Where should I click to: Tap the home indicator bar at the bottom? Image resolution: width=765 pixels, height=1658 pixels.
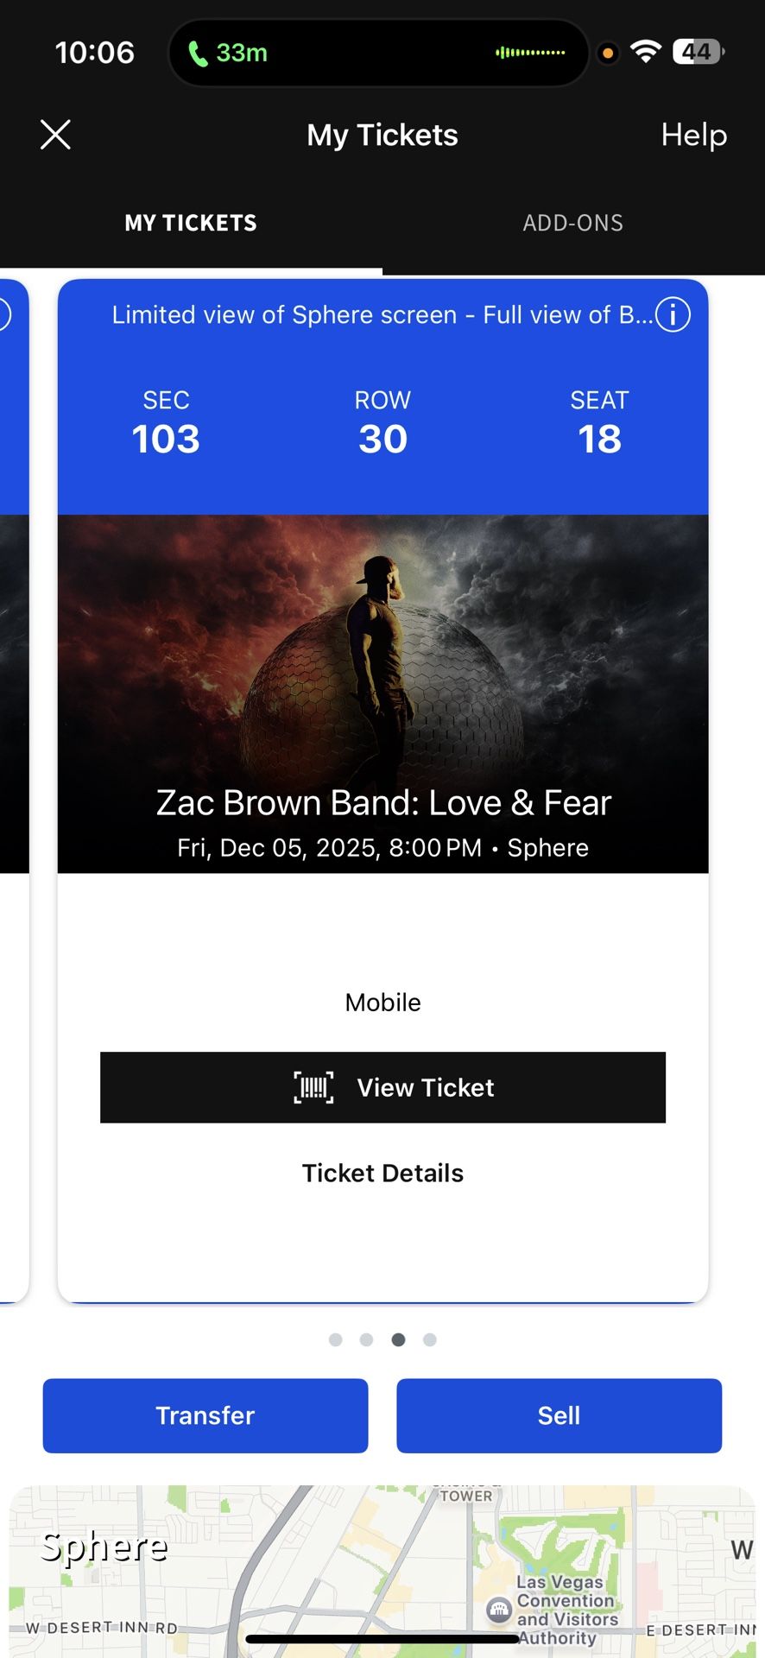pos(382,1636)
